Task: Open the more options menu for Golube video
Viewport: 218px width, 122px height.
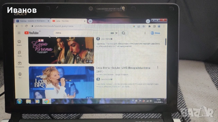Action: pos(158,67)
